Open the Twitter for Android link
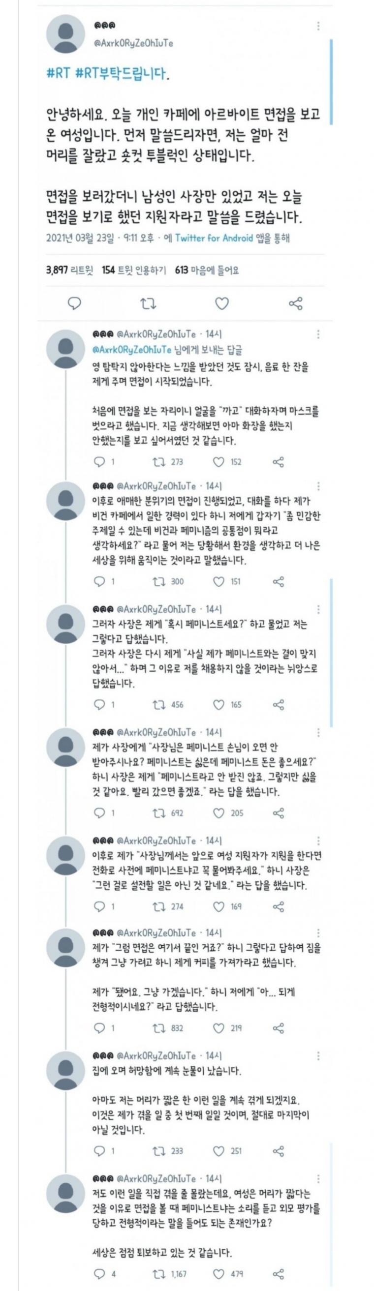The image size is (374, 1291). point(214,238)
